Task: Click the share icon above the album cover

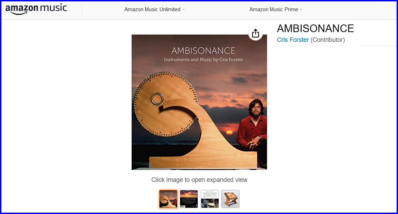Action: coord(255,33)
